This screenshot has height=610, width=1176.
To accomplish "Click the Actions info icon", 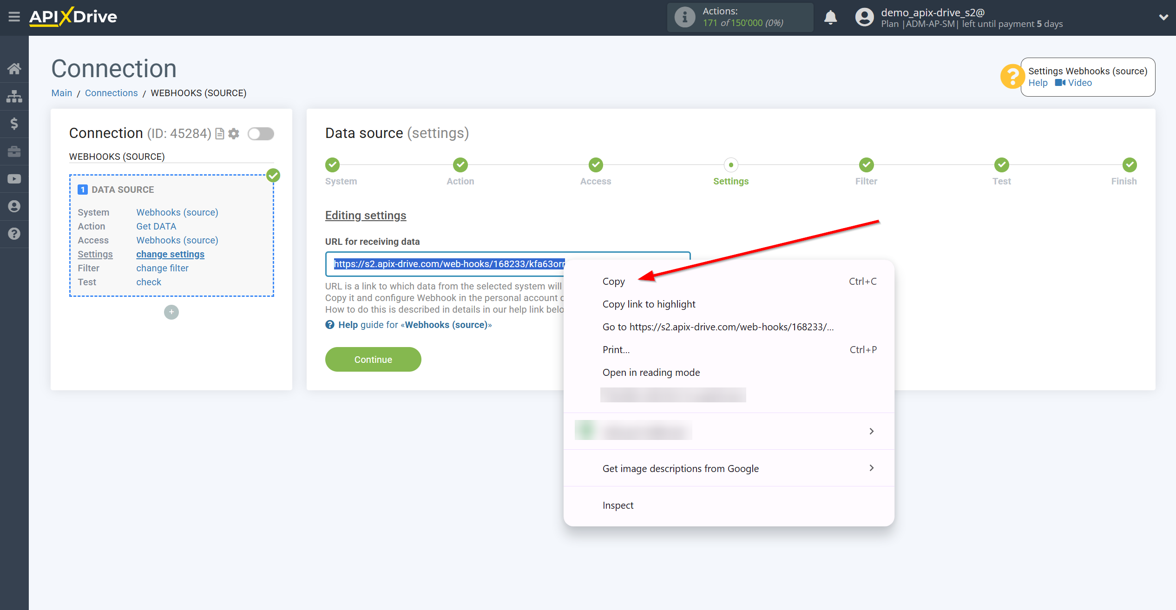I will pos(684,18).
